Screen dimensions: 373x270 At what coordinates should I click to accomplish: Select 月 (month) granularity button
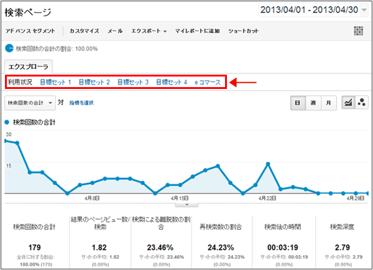[328, 103]
